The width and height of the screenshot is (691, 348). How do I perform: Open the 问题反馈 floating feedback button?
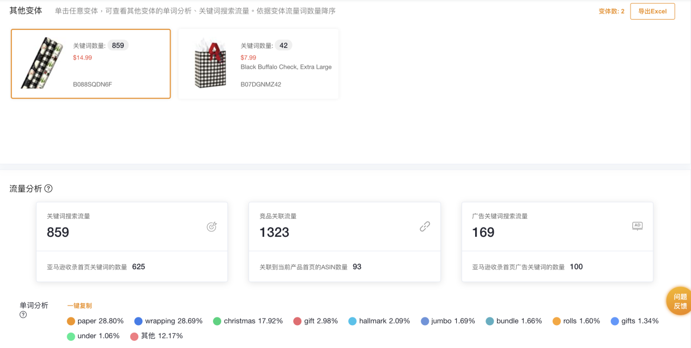pos(680,301)
